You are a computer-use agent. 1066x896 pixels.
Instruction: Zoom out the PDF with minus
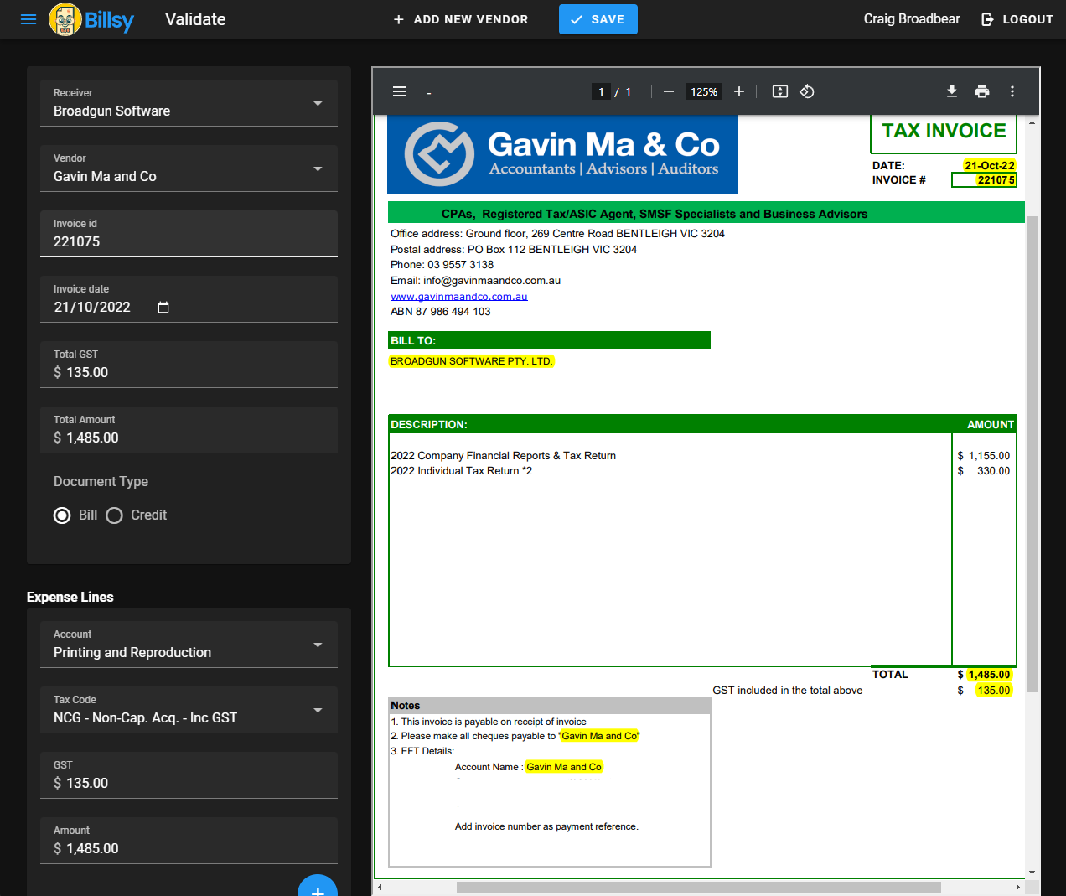click(x=669, y=91)
